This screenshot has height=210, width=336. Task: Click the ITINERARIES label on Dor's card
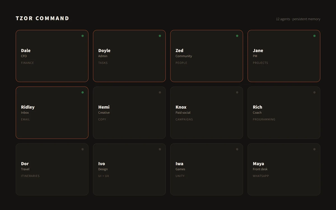[30, 176]
